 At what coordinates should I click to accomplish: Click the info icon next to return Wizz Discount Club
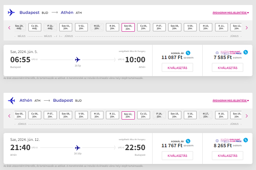pyautogui.click(x=217, y=140)
